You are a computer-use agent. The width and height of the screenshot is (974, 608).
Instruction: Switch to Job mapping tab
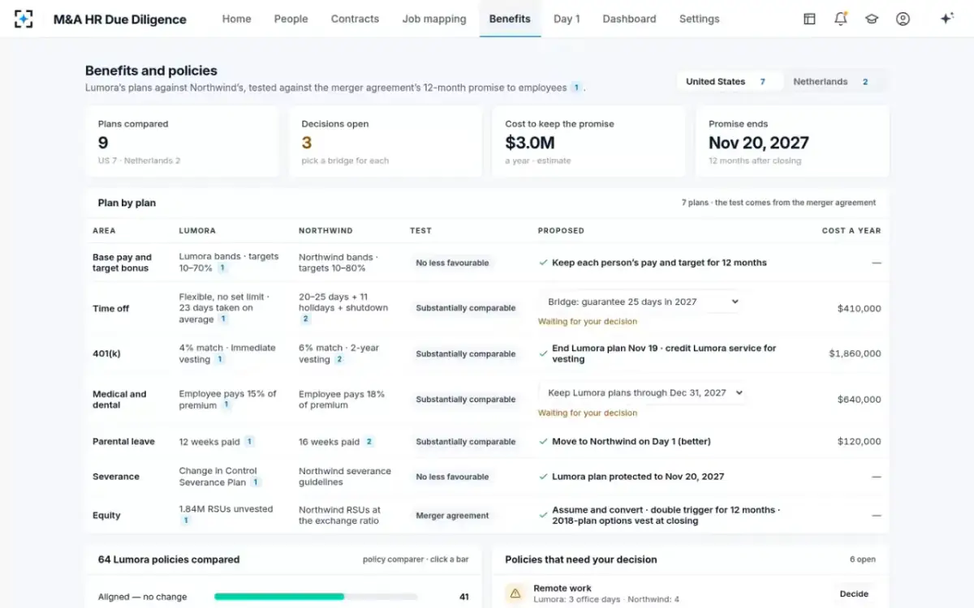tap(434, 19)
